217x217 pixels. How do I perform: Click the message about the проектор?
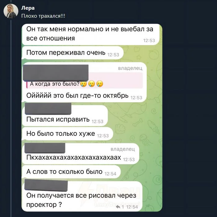82,196
